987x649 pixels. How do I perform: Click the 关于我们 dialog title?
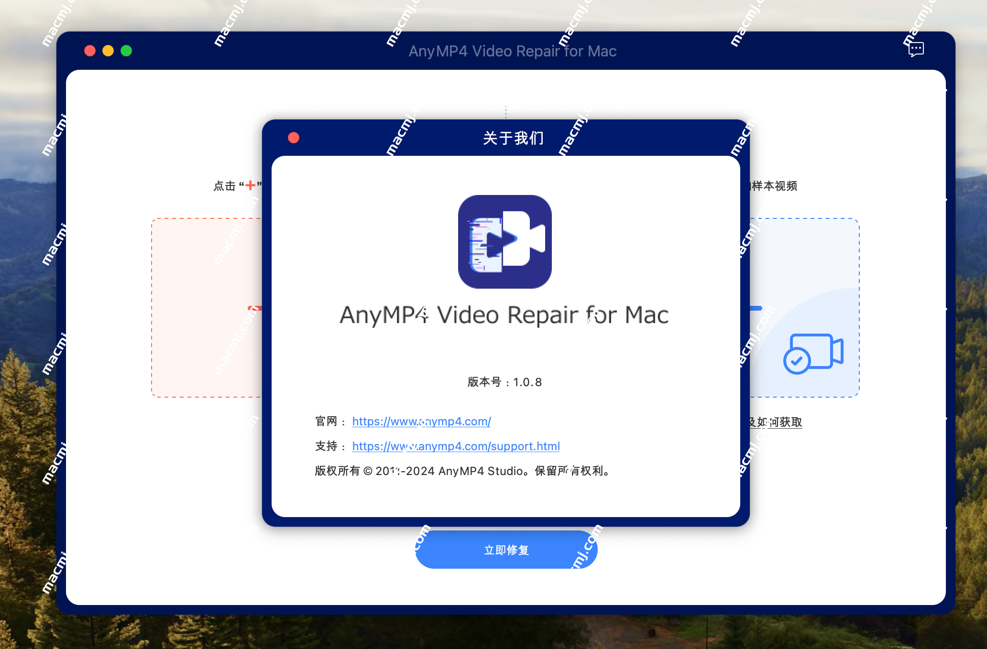(513, 138)
